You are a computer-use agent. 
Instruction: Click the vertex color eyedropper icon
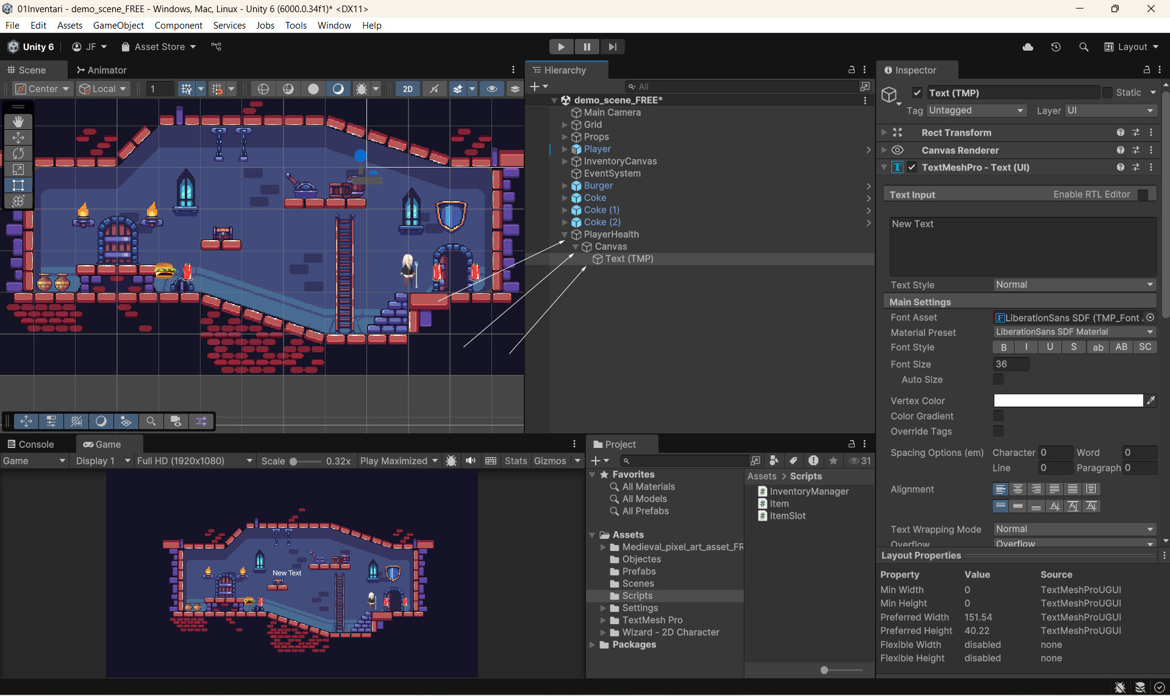[x=1150, y=400]
